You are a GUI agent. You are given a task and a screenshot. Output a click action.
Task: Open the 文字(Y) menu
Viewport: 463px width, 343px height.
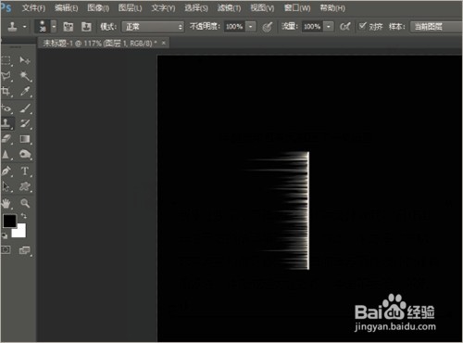(163, 8)
